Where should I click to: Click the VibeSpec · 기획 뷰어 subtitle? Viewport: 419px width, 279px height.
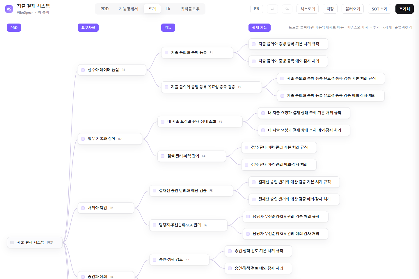tap(33, 12)
